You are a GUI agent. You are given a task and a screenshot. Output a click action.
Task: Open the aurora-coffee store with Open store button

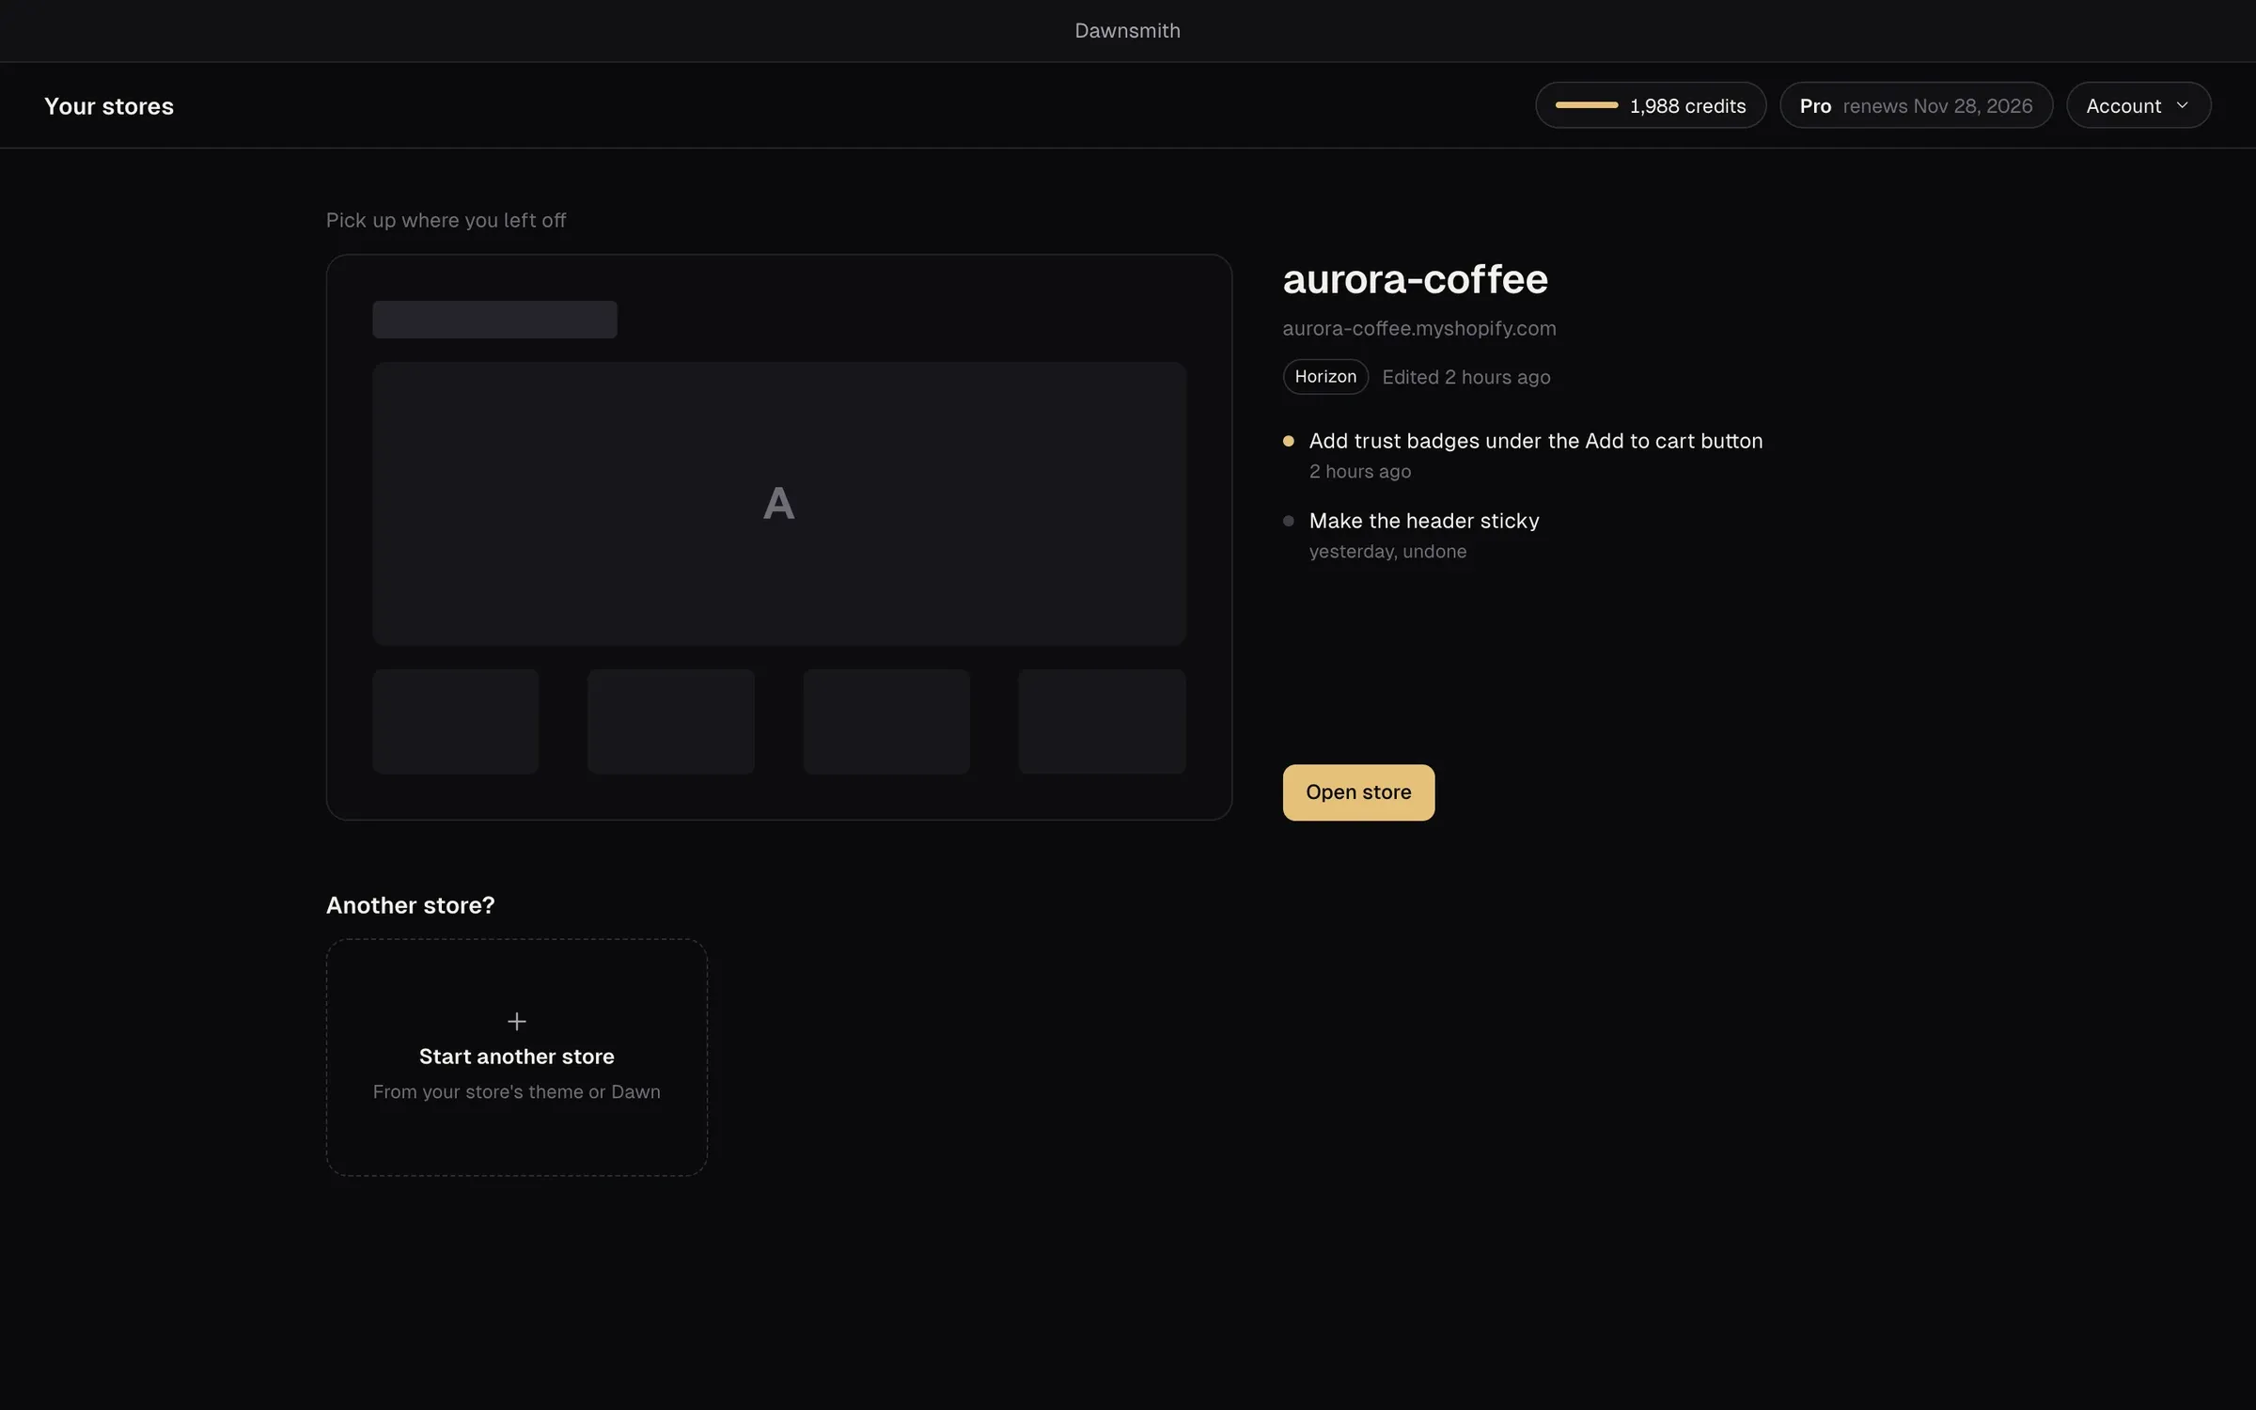click(1358, 792)
